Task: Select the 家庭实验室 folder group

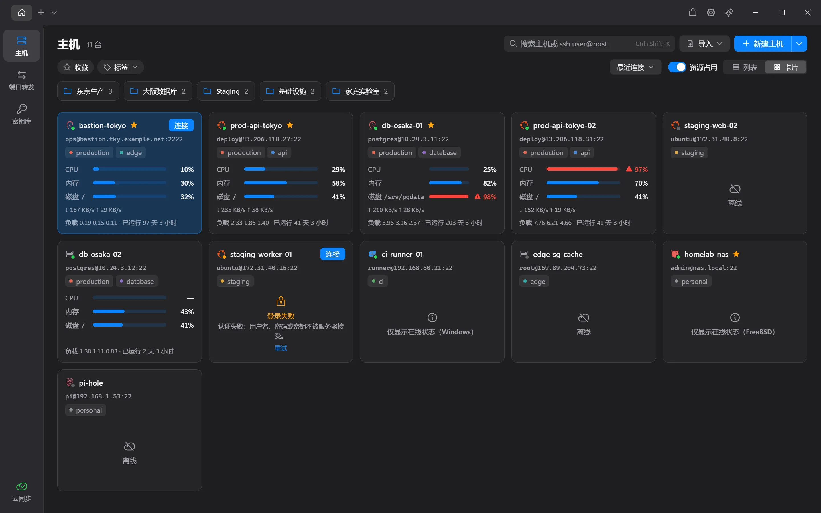Action: pos(360,91)
